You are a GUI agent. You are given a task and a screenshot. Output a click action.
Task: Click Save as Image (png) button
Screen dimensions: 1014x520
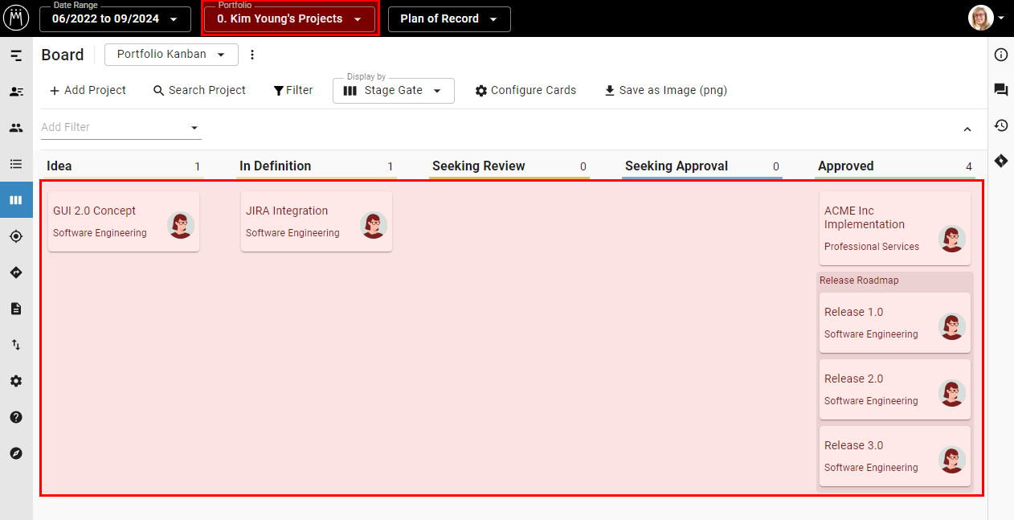pyautogui.click(x=665, y=90)
